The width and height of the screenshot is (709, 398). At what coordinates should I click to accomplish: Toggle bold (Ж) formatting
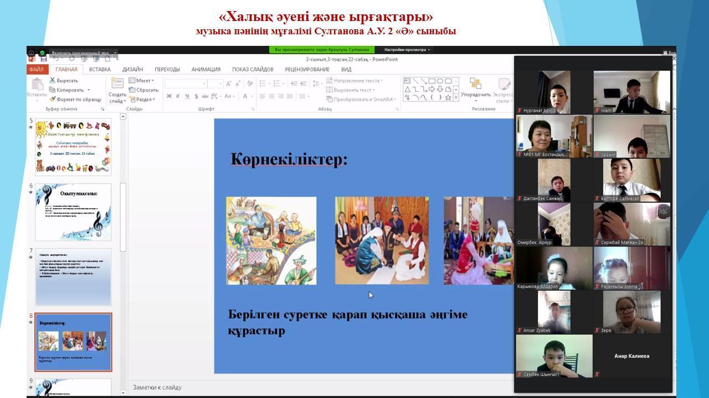click(x=168, y=96)
